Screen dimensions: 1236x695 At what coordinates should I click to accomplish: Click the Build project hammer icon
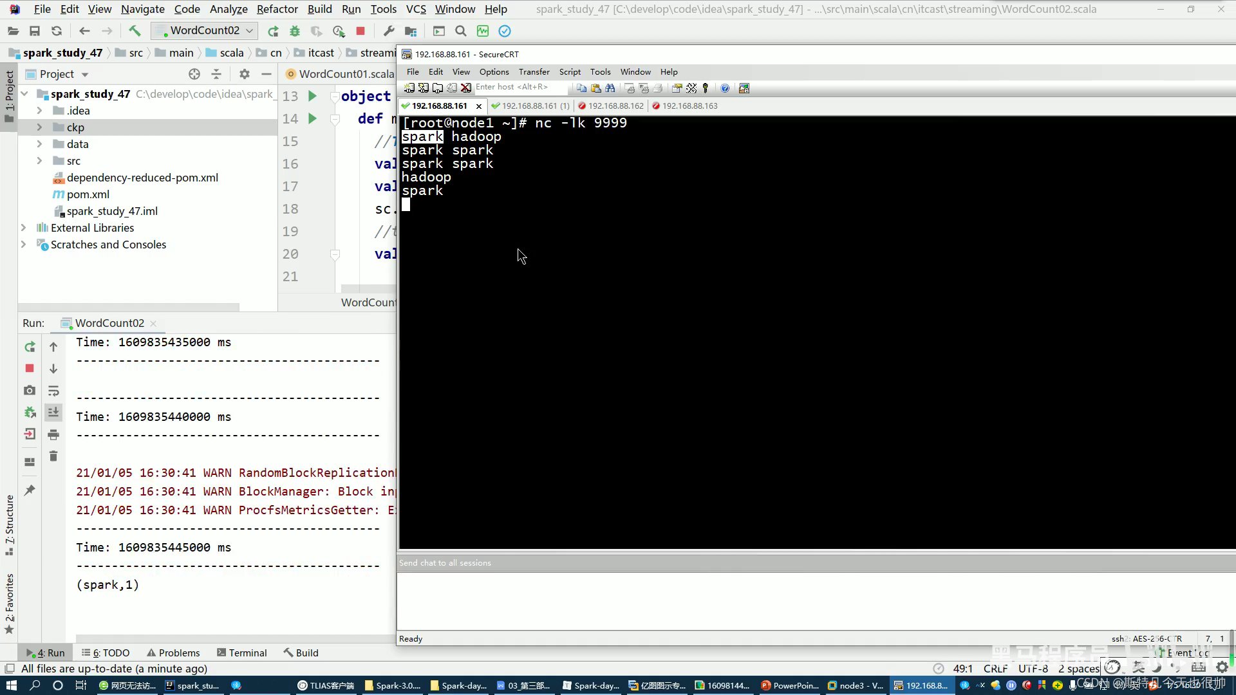click(135, 31)
